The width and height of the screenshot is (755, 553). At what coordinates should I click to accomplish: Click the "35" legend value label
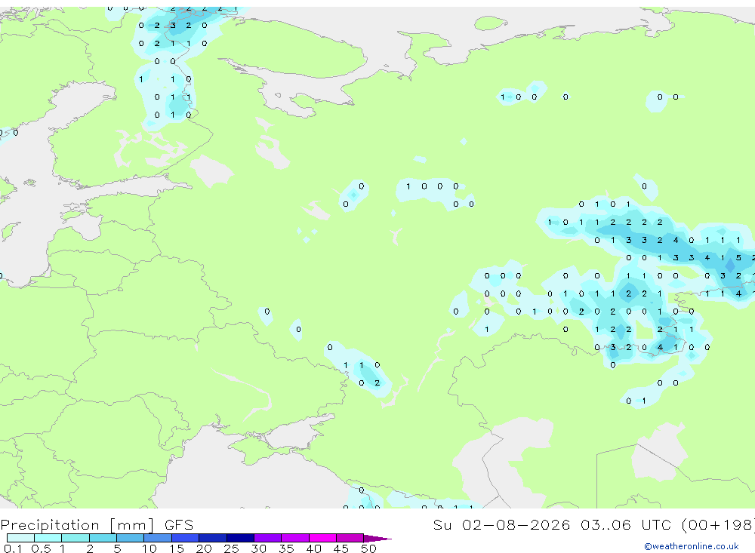pos(286,548)
